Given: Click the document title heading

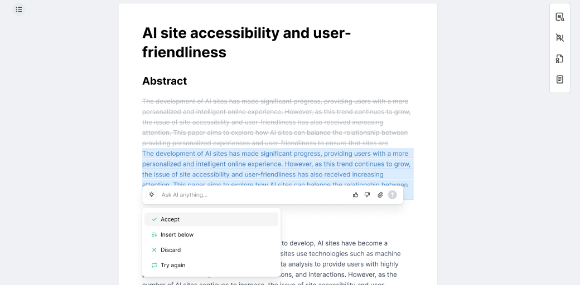Looking at the screenshot, I should click(246, 42).
